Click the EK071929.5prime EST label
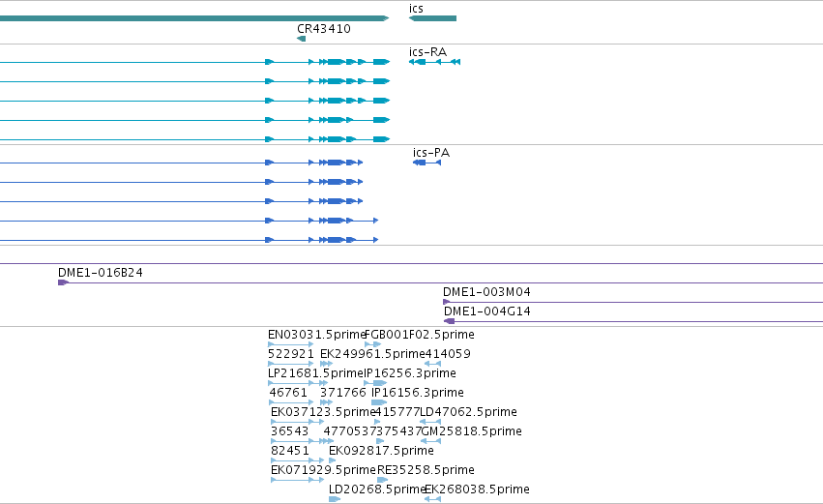823x504 pixels. tap(323, 470)
